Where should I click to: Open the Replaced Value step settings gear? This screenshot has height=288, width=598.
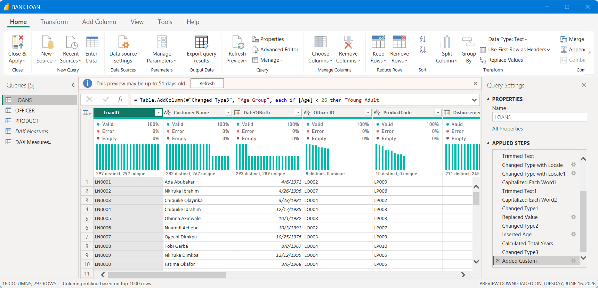tap(574, 217)
